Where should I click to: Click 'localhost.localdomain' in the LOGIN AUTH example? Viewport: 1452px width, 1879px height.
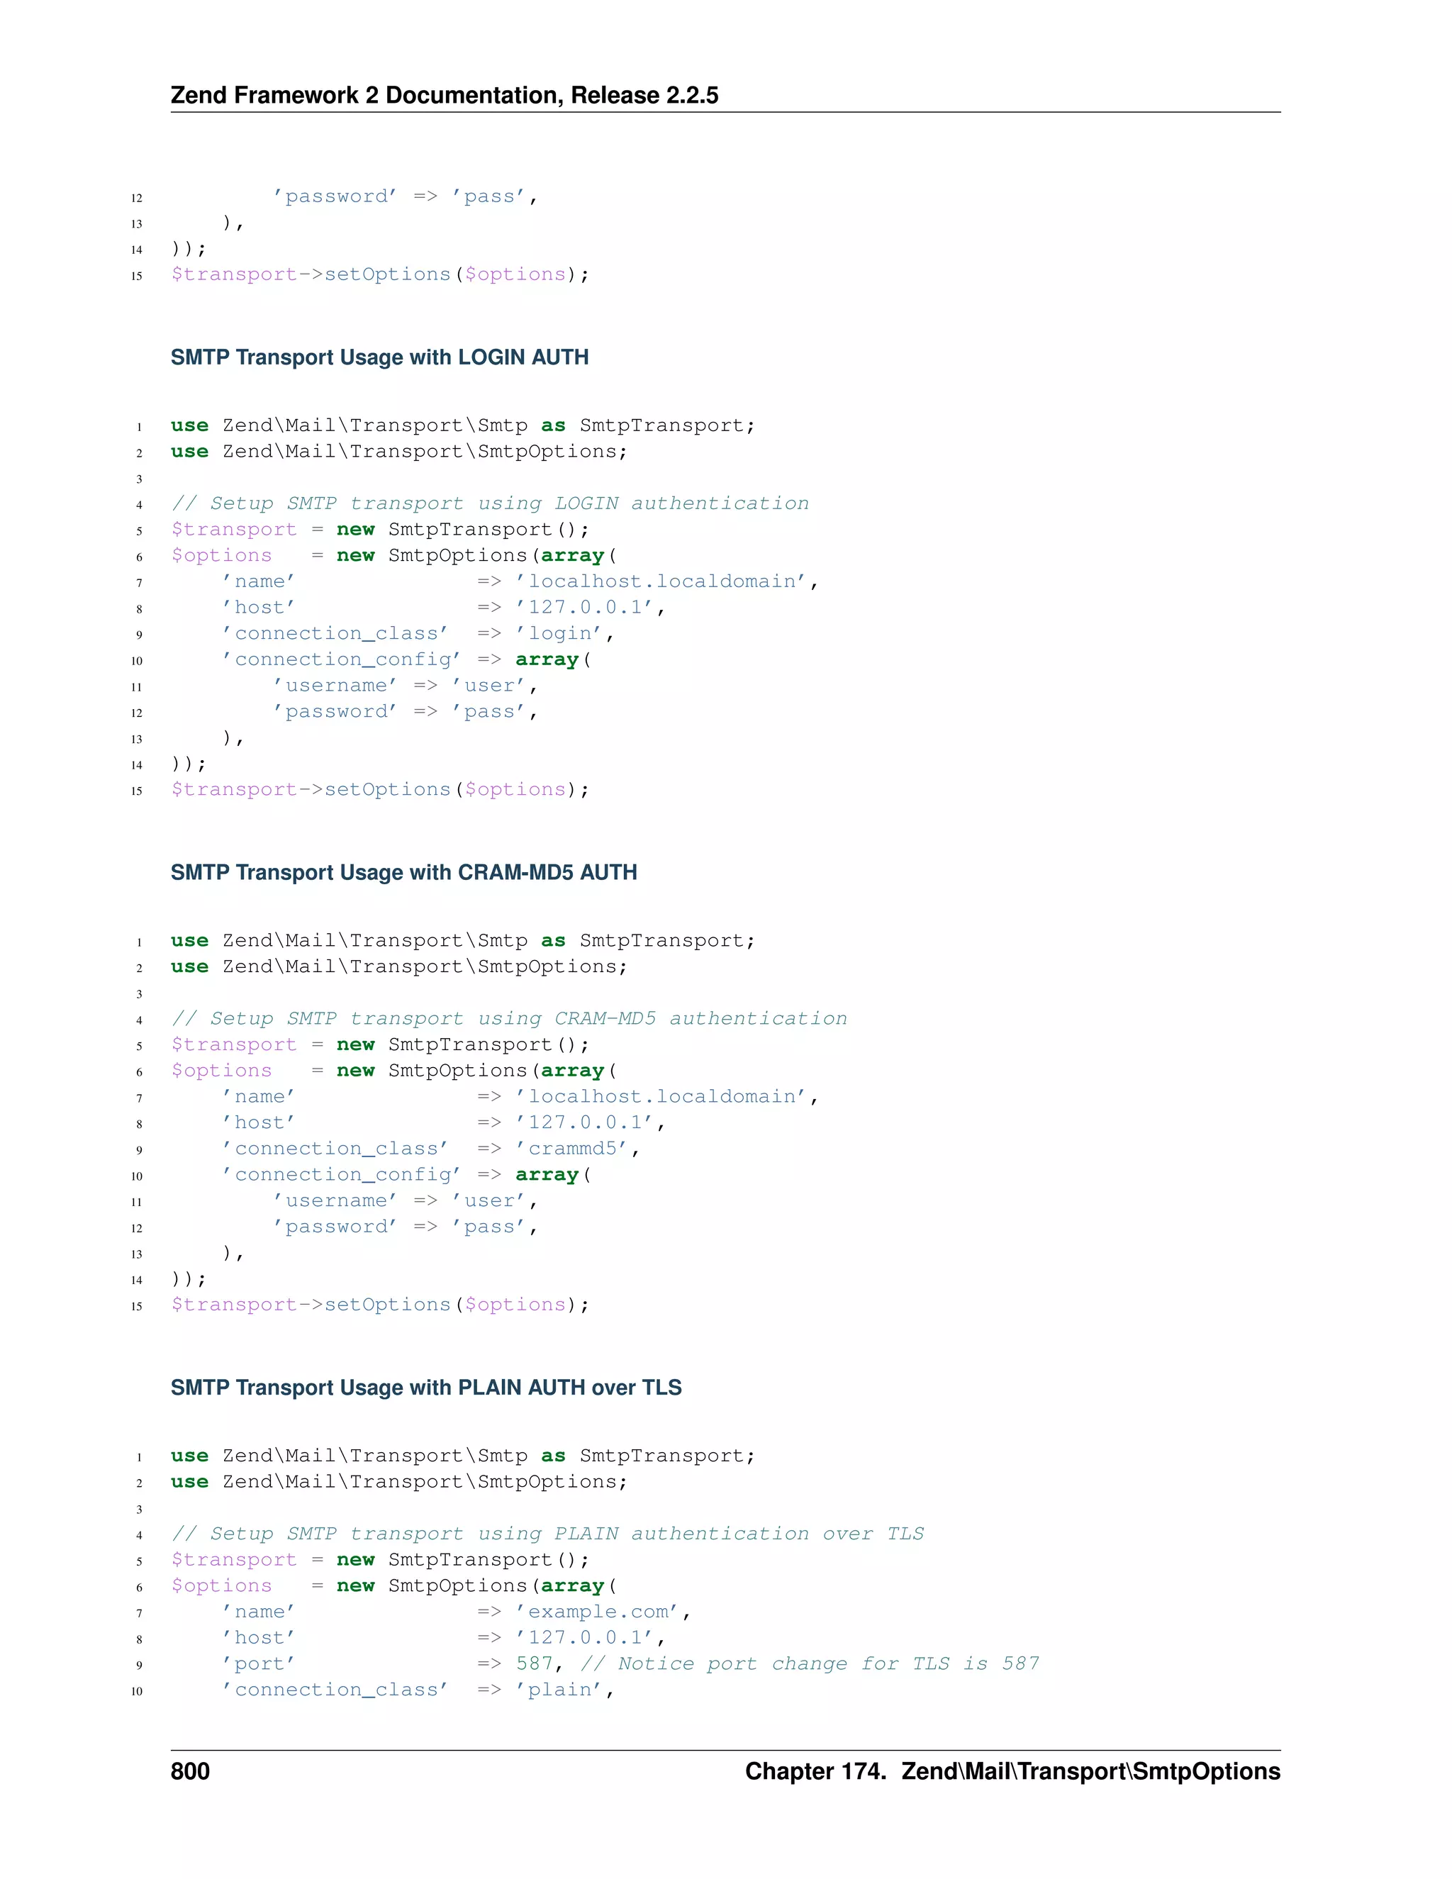pos(661,581)
